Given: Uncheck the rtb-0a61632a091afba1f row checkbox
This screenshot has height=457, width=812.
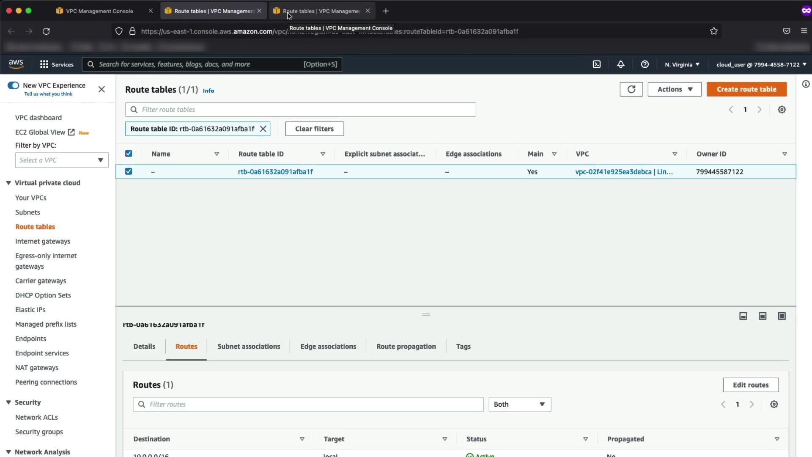Looking at the screenshot, I should 129,171.
